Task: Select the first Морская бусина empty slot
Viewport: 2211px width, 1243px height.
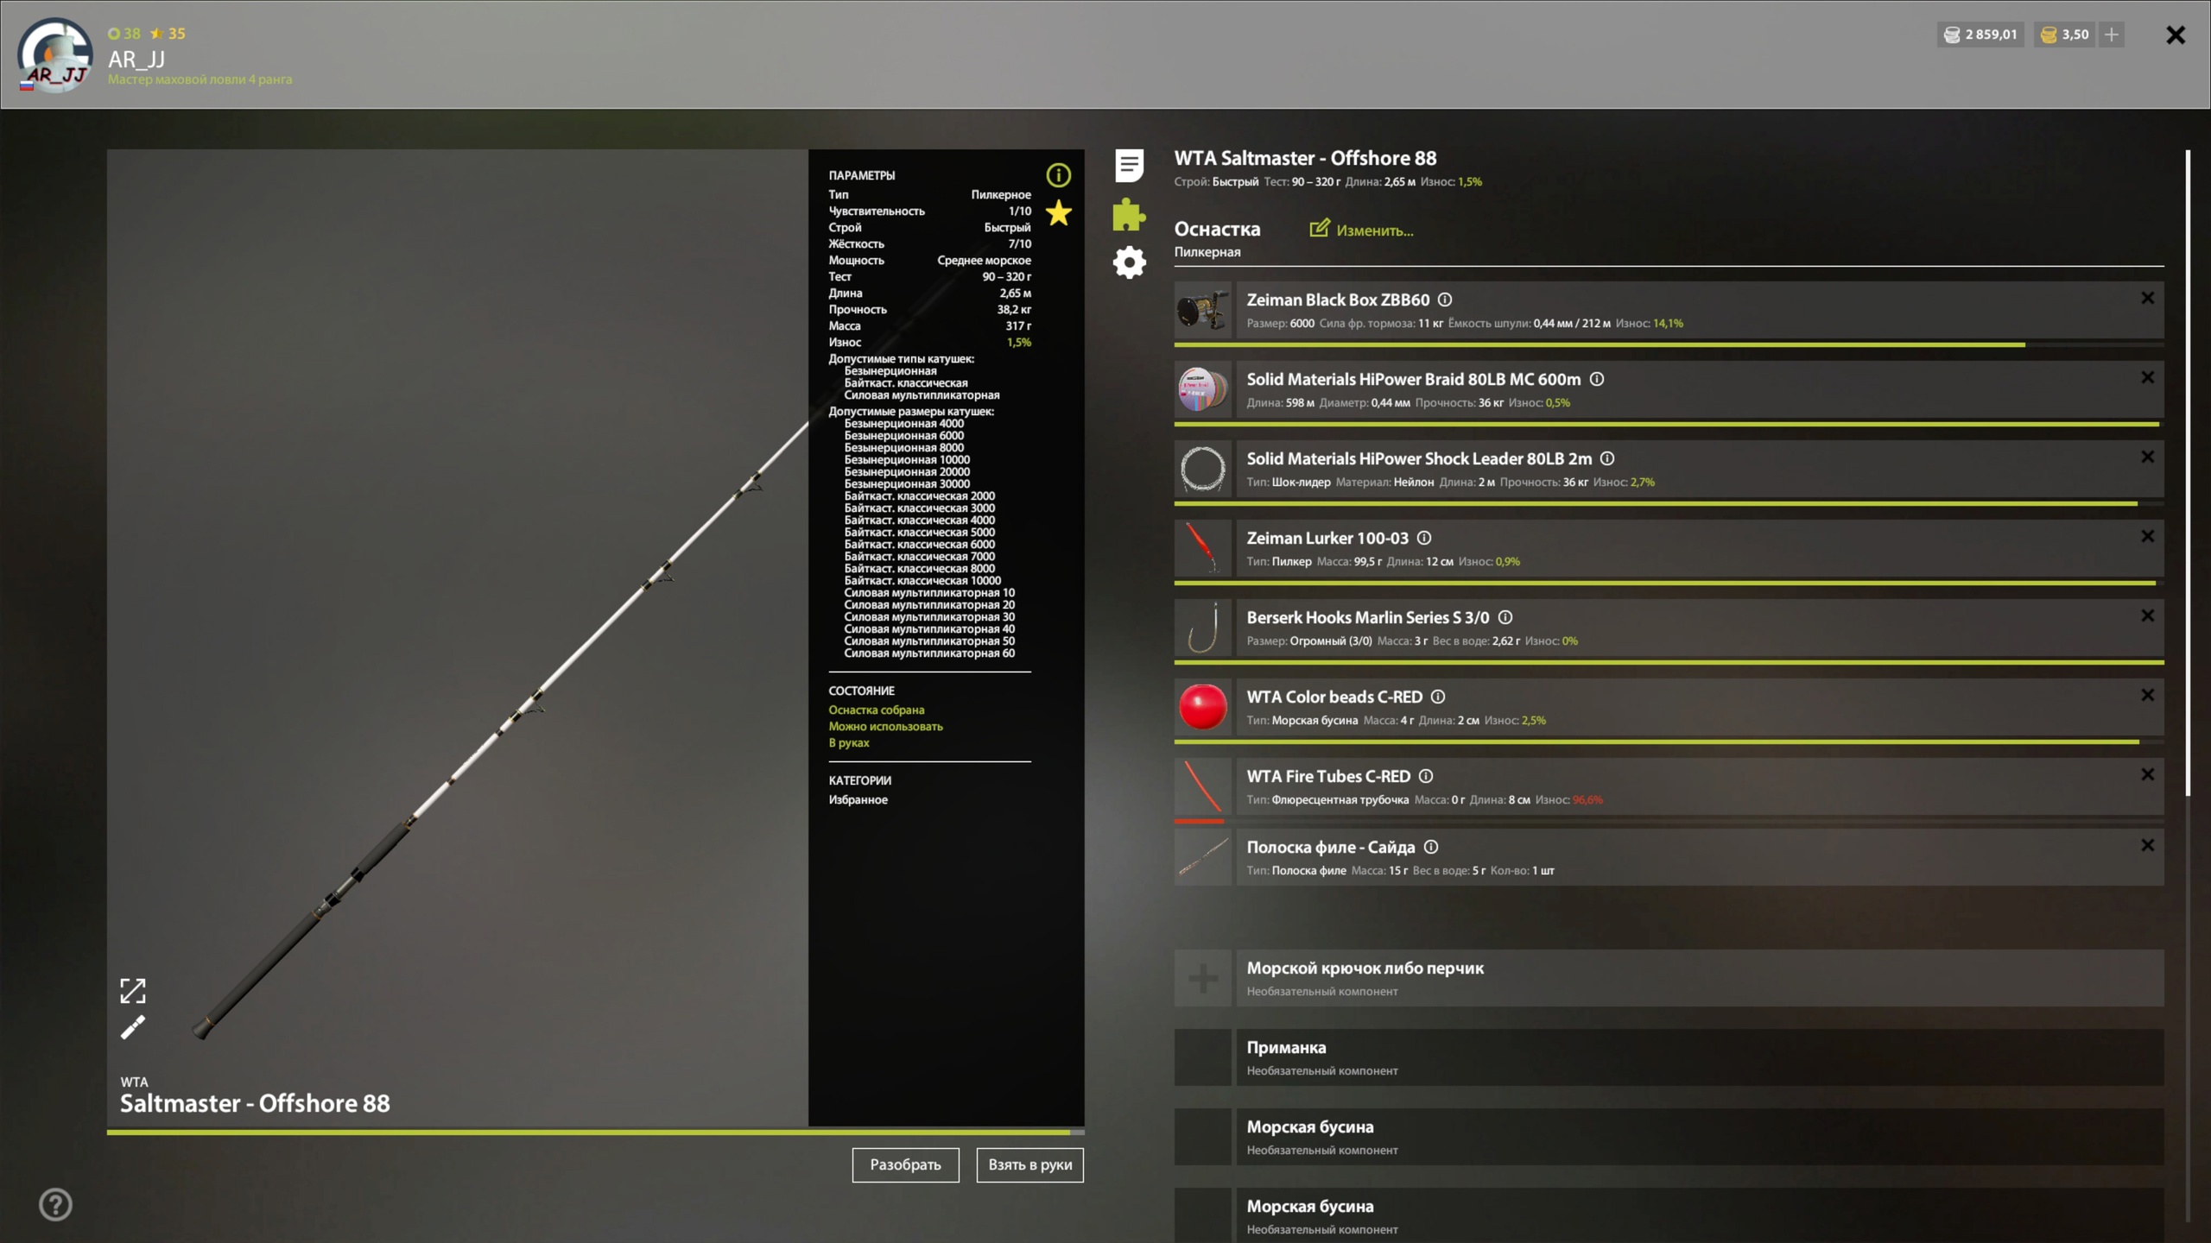Action: click(1669, 1137)
